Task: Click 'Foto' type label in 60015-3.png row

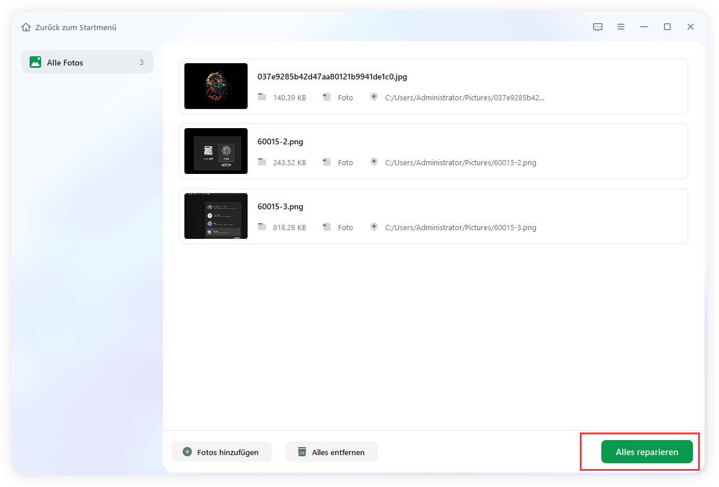Action: [346, 228]
